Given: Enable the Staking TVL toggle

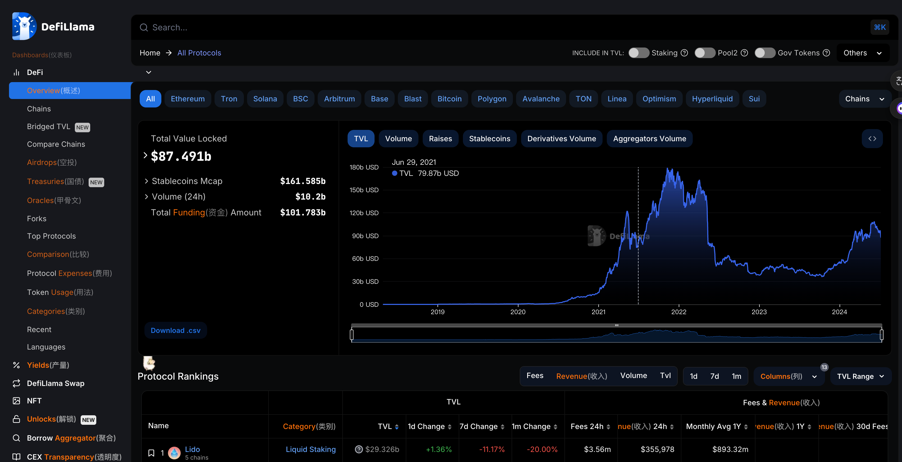Looking at the screenshot, I should [x=638, y=53].
